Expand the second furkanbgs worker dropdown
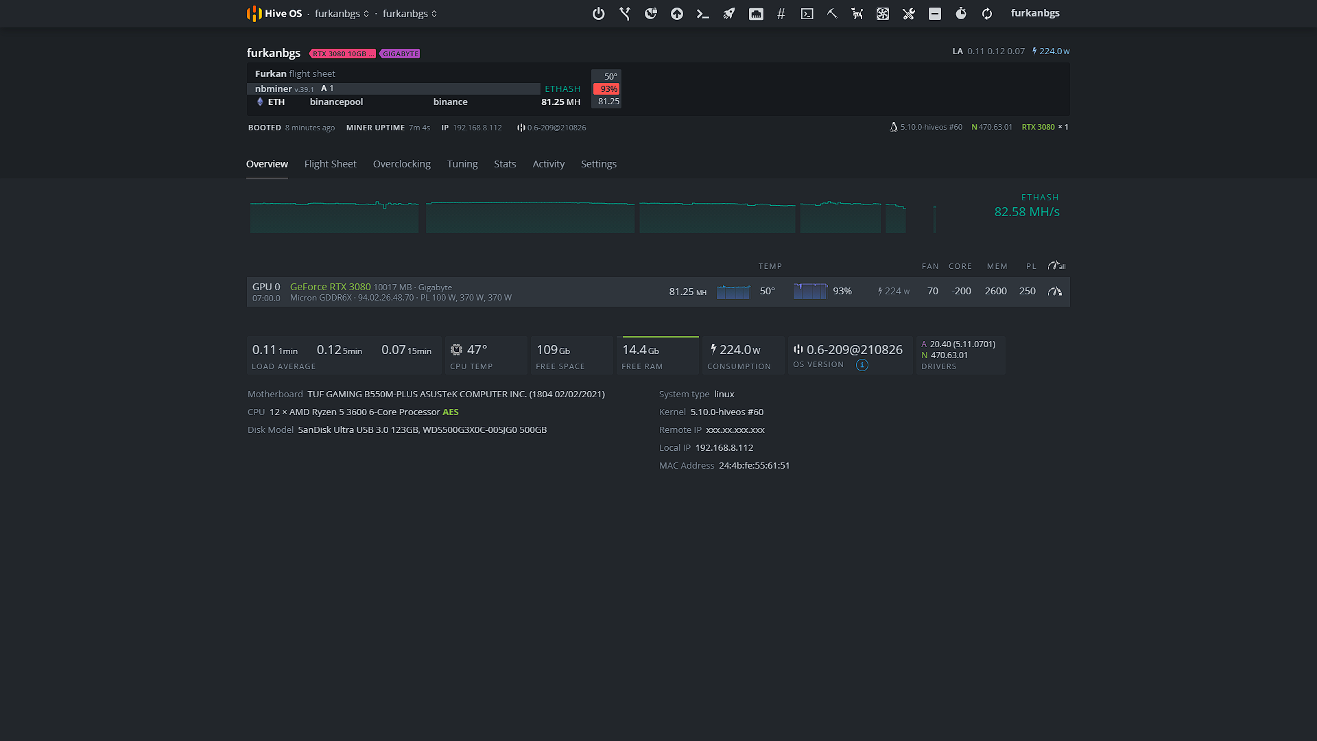Viewport: 1317px width, 741px height. click(410, 14)
